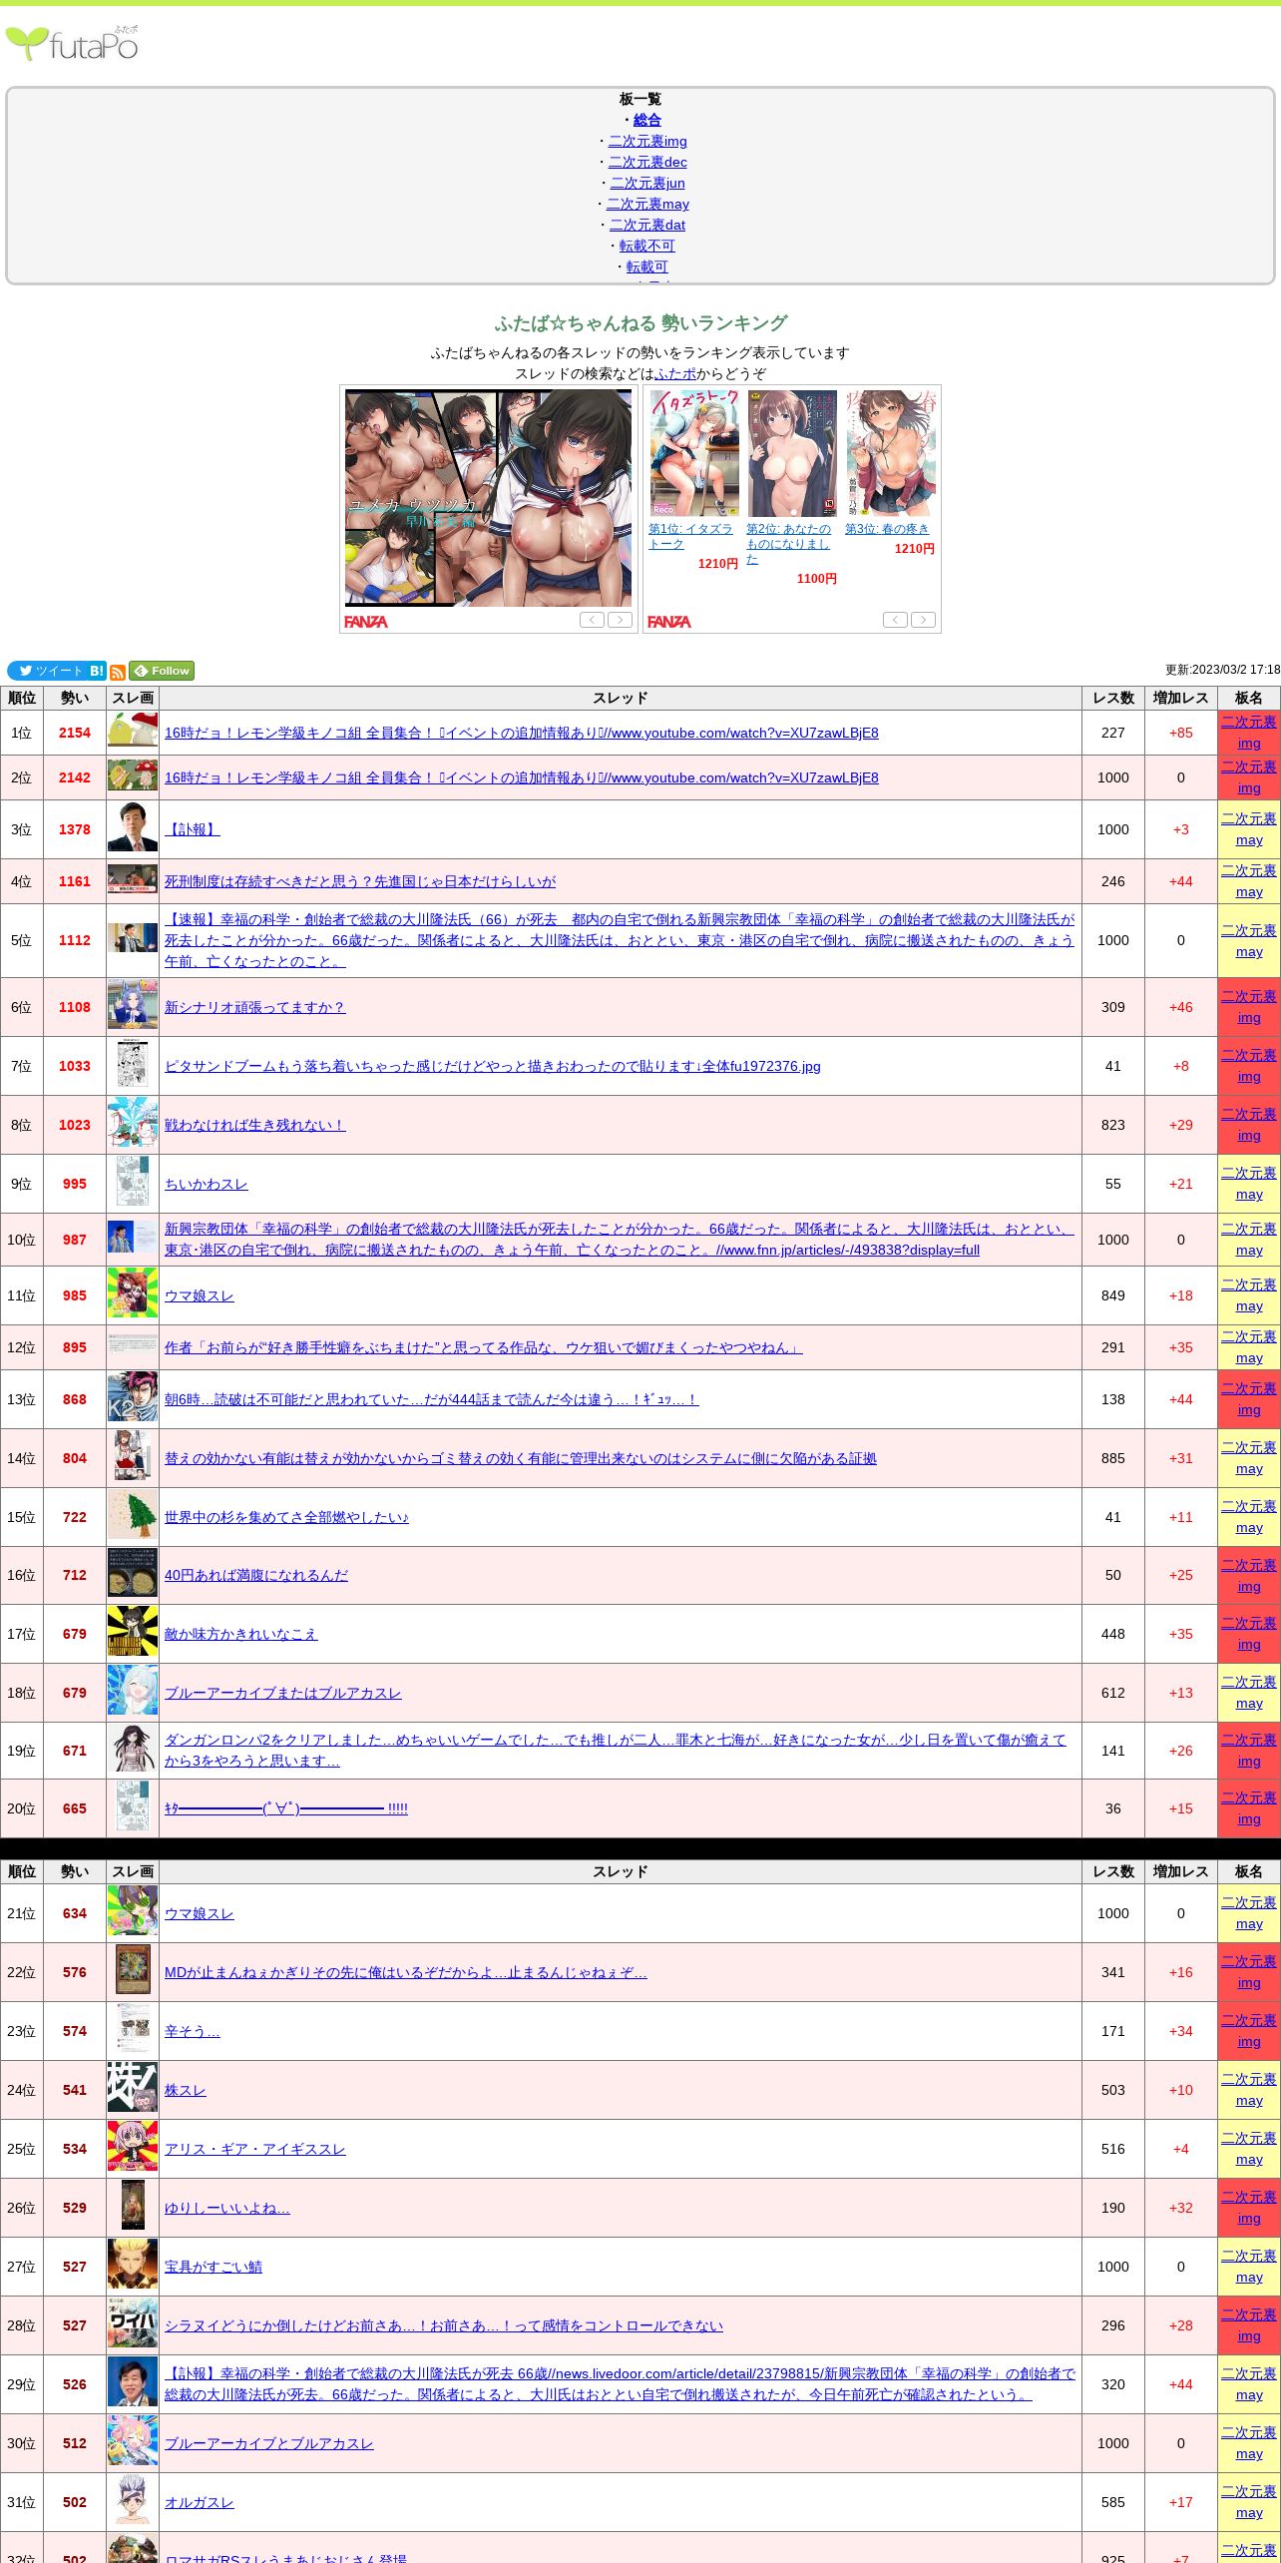Open ブルーアーカイブまたはブルアカスレ thread
Image resolution: width=1281 pixels, height=2563 pixels.
click(x=283, y=1693)
